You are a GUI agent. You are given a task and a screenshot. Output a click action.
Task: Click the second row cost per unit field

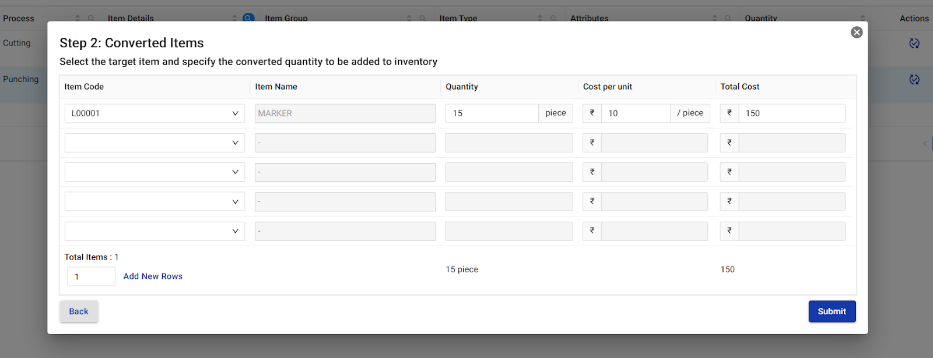pos(654,143)
